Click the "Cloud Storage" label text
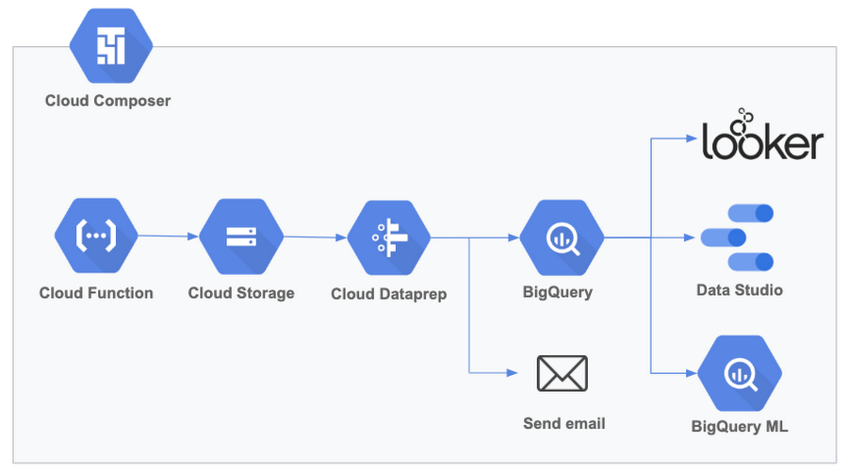This screenshot has height=473, width=848. (x=241, y=293)
